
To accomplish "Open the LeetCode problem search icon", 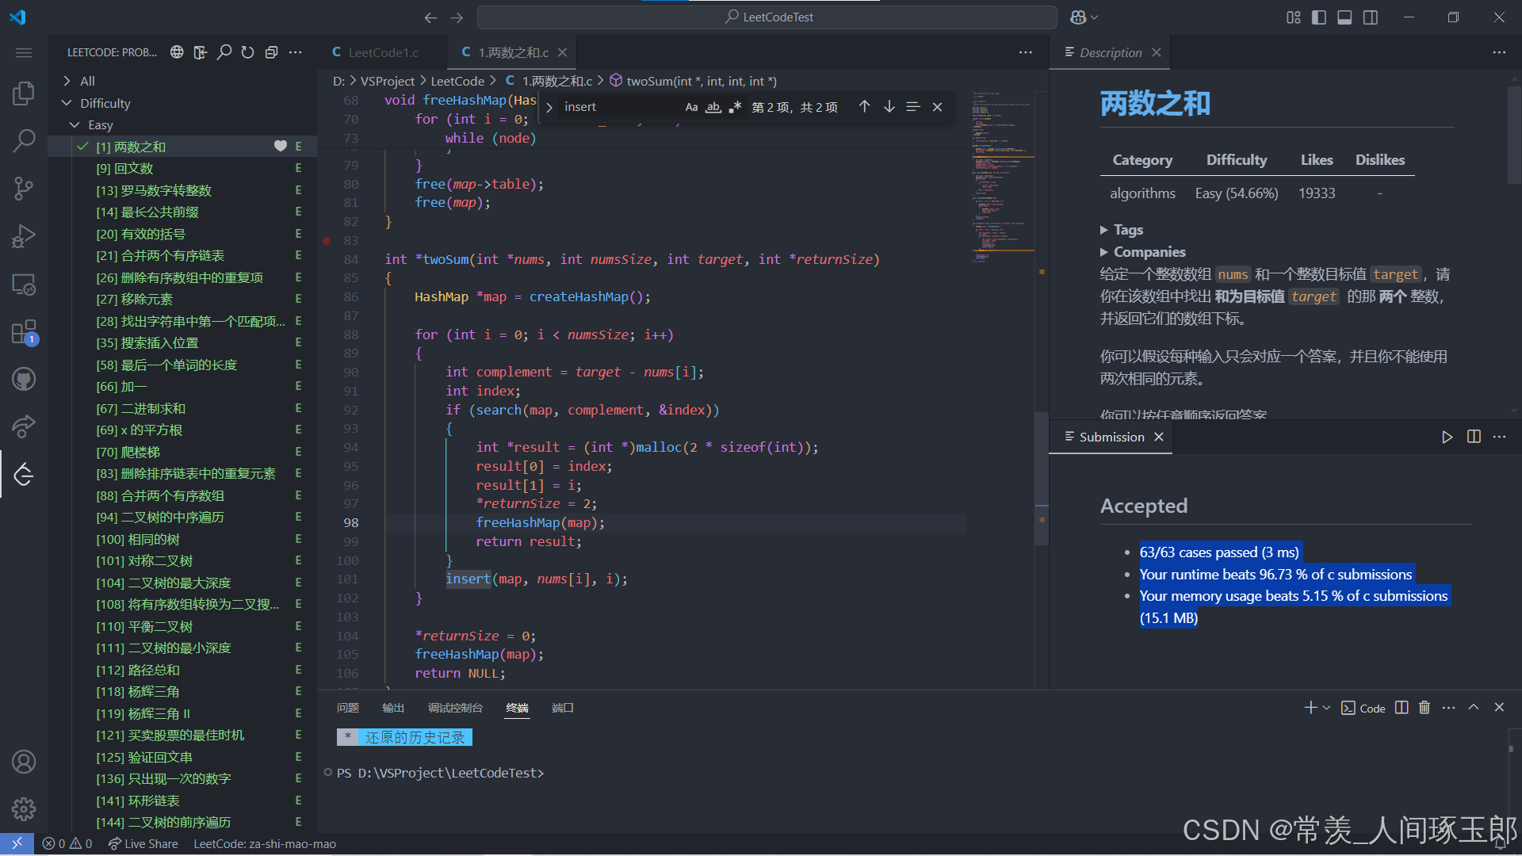I will click(224, 52).
